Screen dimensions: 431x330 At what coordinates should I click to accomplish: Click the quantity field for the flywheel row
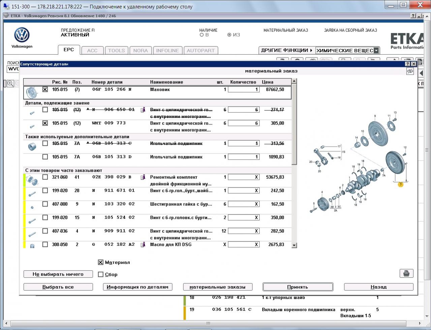coord(244,89)
